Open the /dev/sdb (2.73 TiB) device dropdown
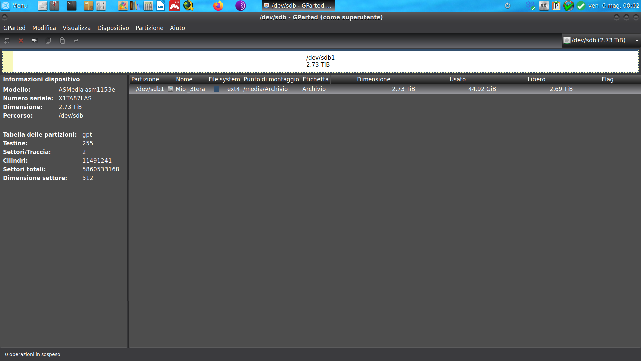The height and width of the screenshot is (361, 641). click(601, 40)
